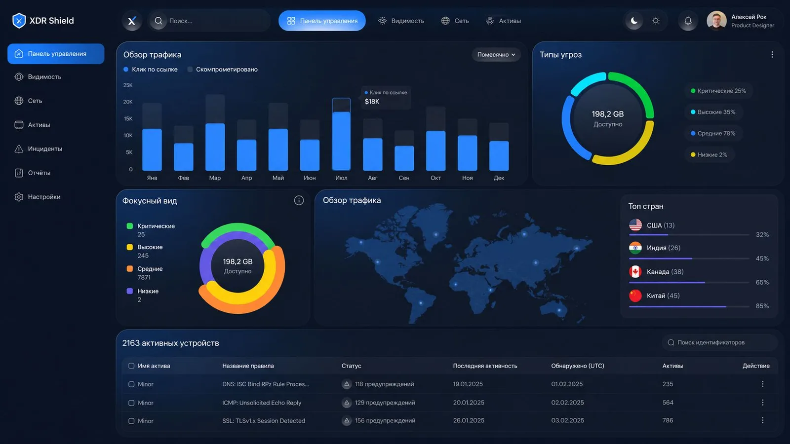Switch to dark mode moon icon
Image resolution: width=790 pixels, height=444 pixels.
pyautogui.click(x=634, y=21)
